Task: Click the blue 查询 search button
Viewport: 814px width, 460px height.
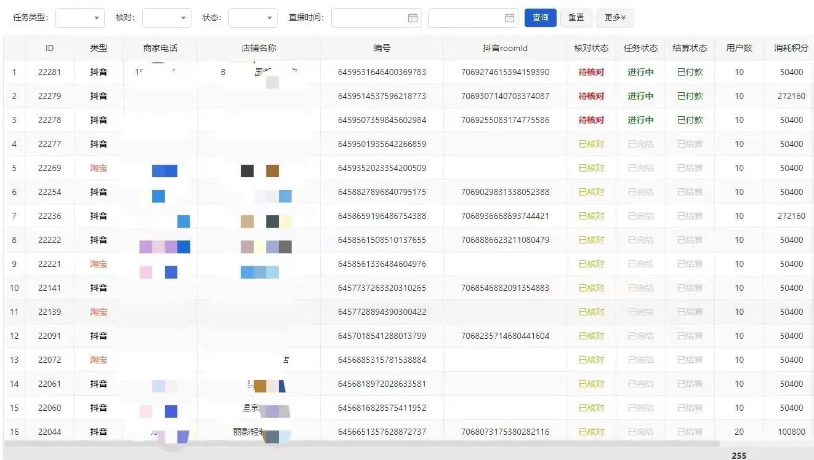Action: (540, 18)
